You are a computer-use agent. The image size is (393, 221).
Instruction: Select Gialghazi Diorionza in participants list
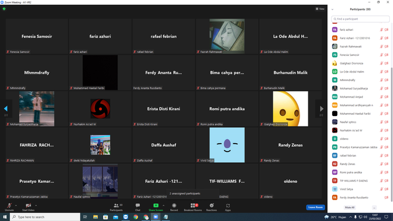[x=360, y=63]
